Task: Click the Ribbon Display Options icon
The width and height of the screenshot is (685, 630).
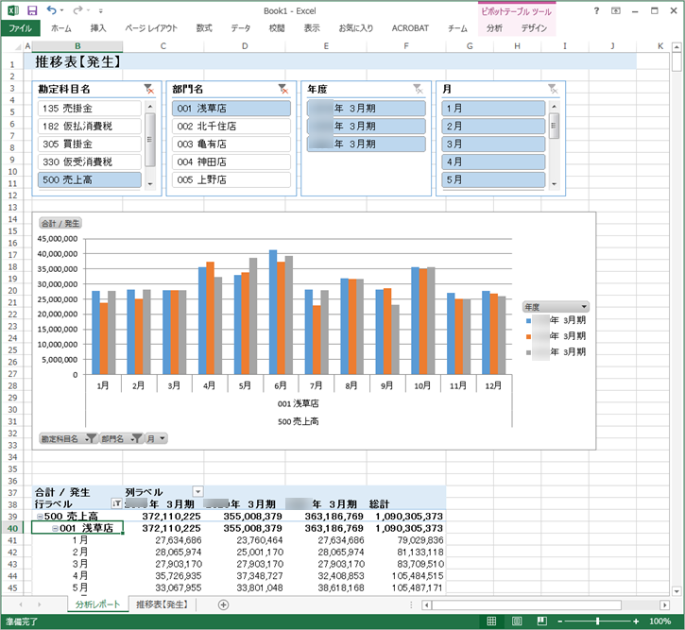Action: tap(615, 11)
